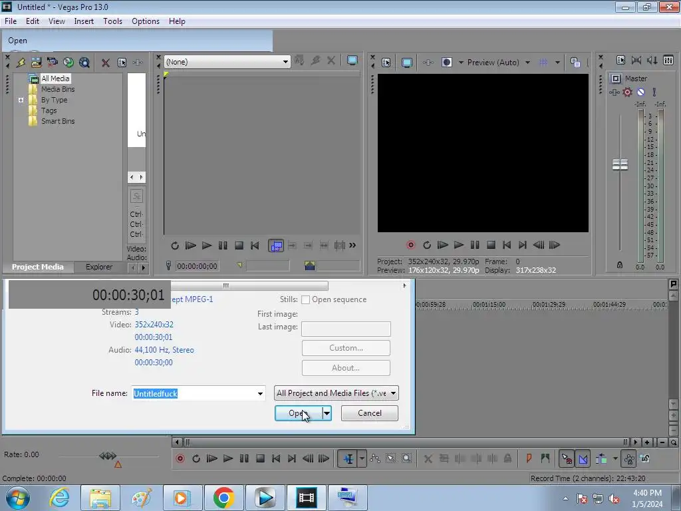Viewport: 681px width, 511px height.
Task: Toggle Trimmer Enable Timeline Overwrite button
Action: coord(276,246)
